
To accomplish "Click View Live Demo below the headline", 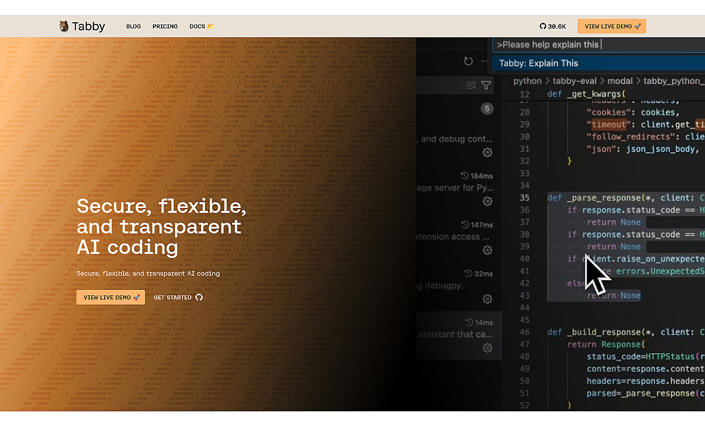I will click(111, 297).
